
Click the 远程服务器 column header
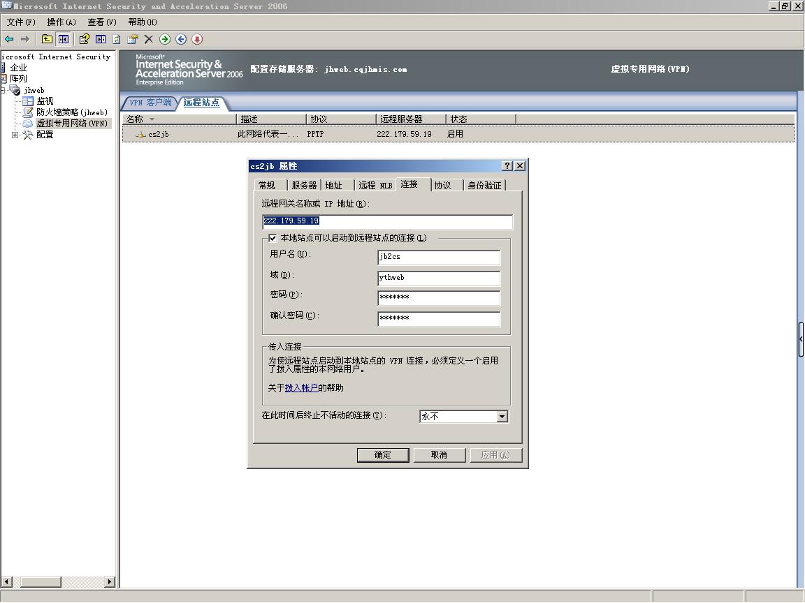pos(411,119)
